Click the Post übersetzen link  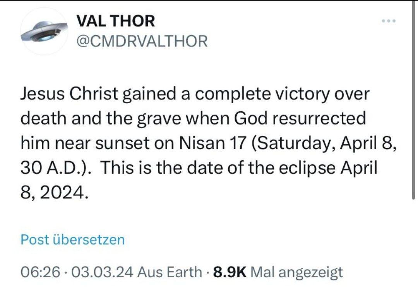tap(73, 239)
